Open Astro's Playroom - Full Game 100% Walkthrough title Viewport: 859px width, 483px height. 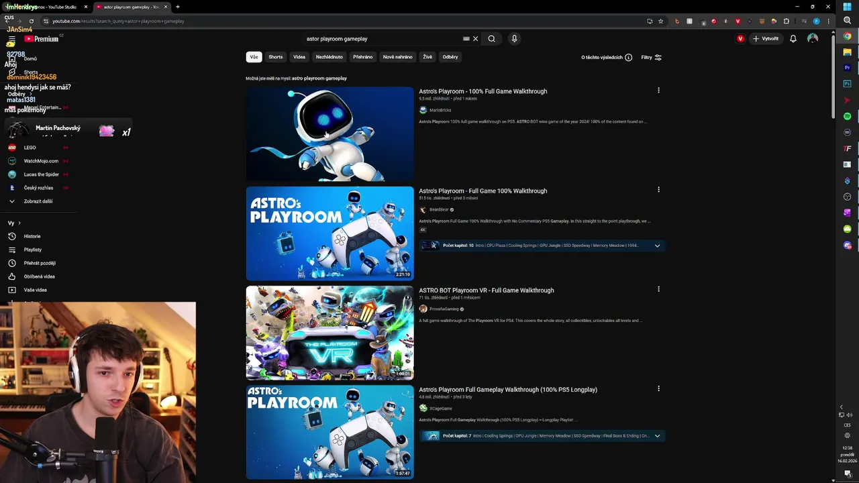[483, 191]
